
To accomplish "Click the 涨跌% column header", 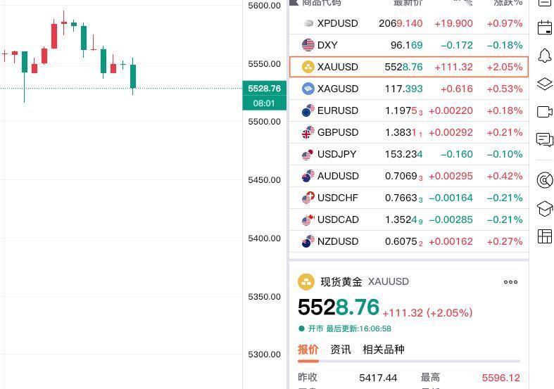I will [x=508, y=3].
